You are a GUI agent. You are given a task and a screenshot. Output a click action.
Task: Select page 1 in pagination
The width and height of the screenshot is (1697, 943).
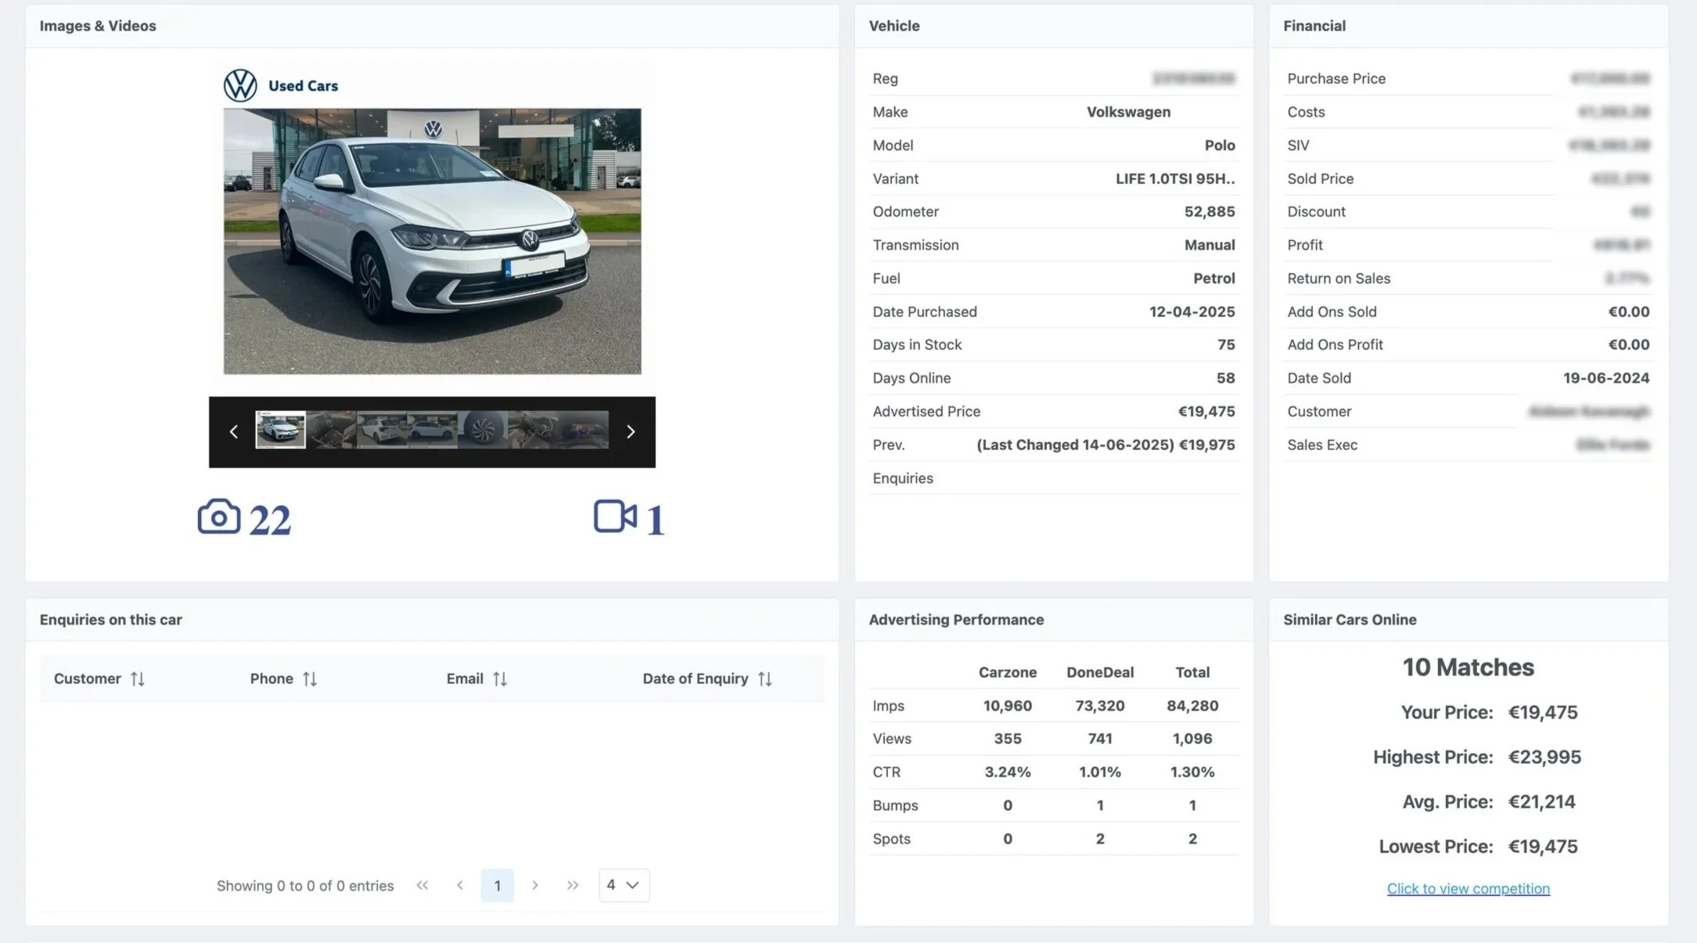point(497,885)
